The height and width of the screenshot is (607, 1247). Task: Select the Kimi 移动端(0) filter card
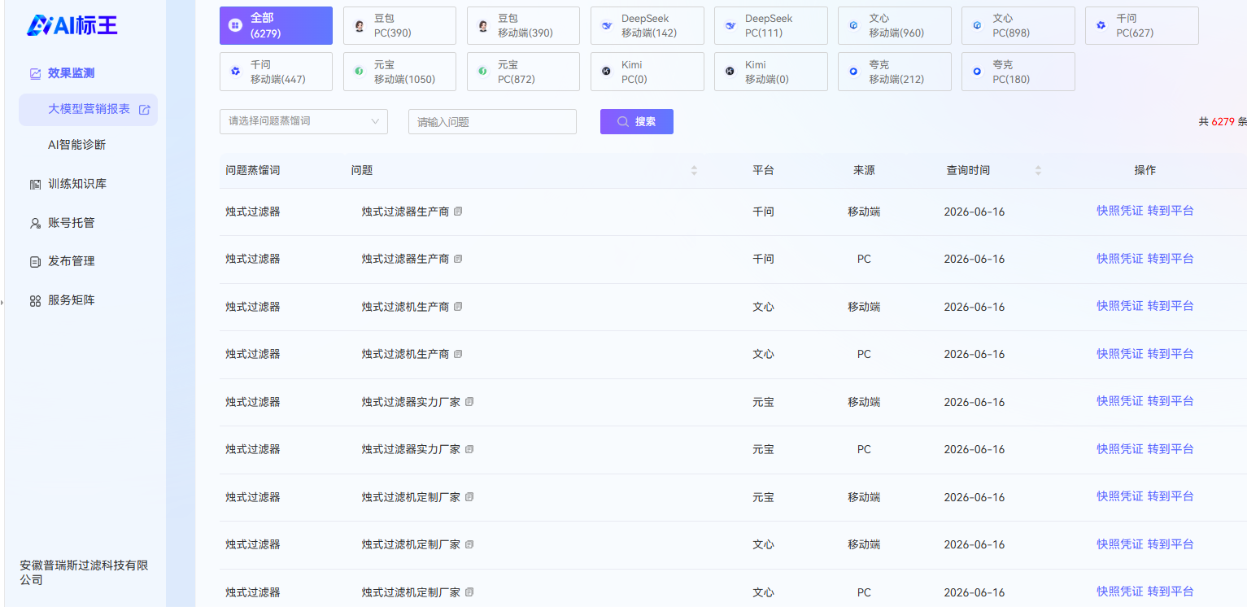pos(770,72)
